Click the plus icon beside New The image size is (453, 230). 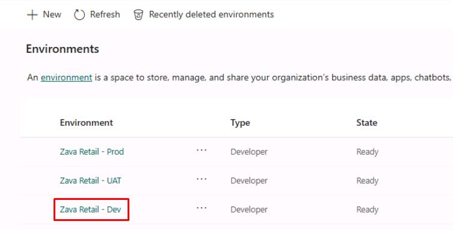(x=32, y=15)
